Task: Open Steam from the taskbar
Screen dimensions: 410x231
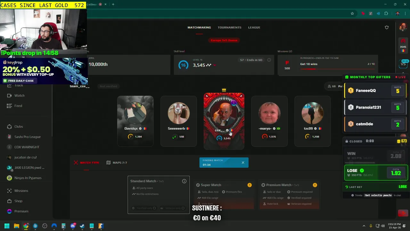Action: click(x=82, y=226)
